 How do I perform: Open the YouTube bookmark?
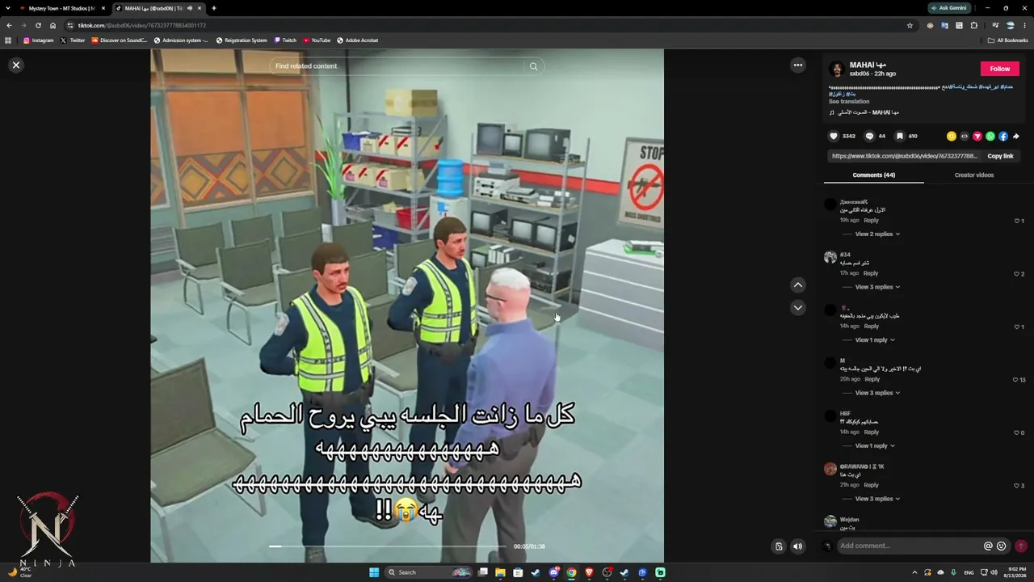click(317, 40)
